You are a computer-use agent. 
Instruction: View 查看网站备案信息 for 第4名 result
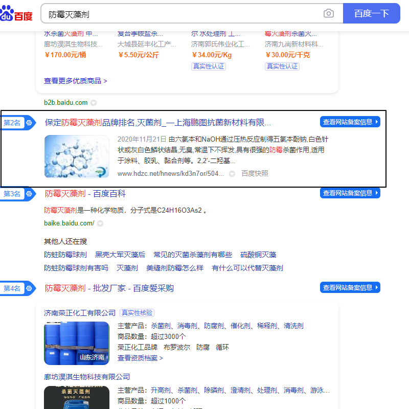tap(350, 287)
